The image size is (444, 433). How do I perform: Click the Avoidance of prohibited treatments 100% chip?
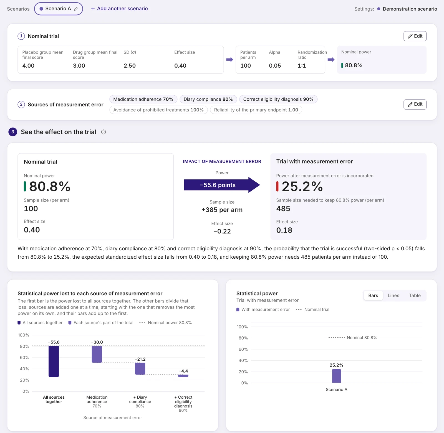158,110
